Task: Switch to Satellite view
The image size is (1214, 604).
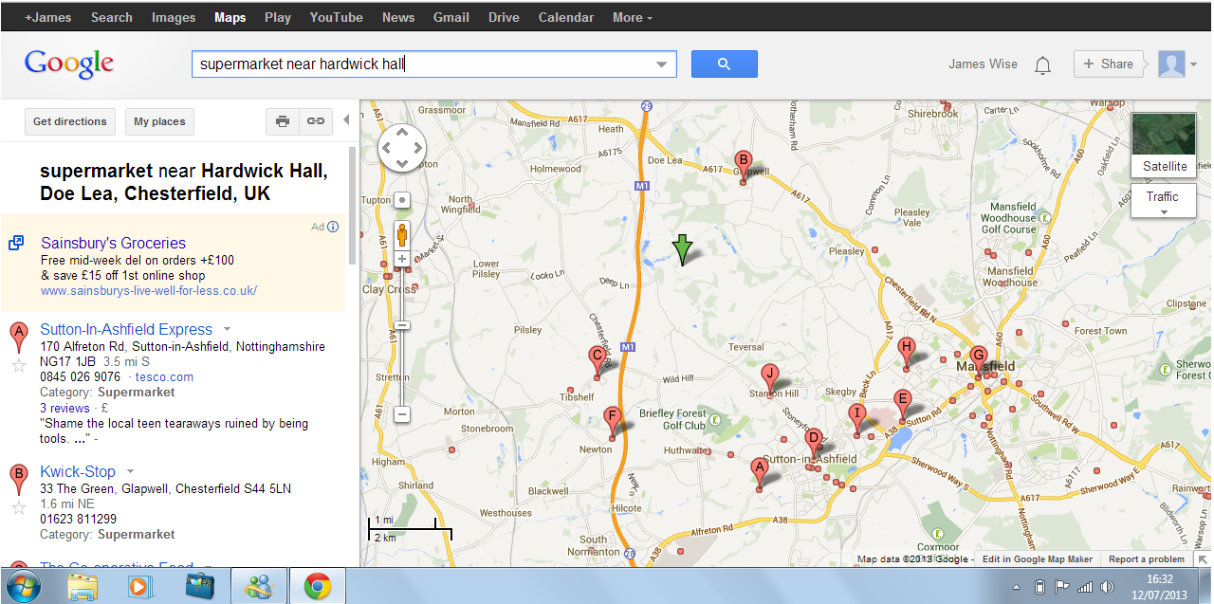Action: click(1164, 145)
